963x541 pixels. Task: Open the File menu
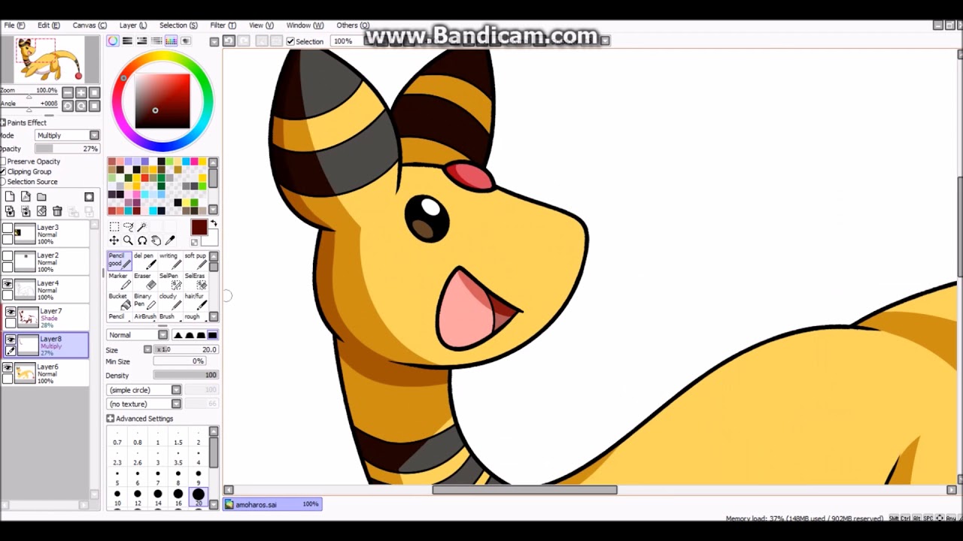click(14, 25)
